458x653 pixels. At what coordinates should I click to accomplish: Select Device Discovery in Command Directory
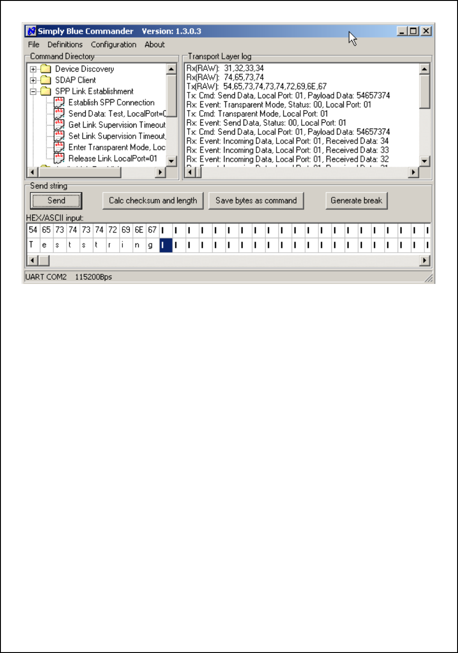pos(84,69)
